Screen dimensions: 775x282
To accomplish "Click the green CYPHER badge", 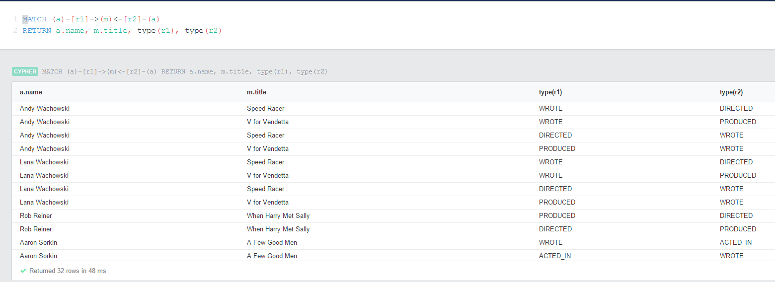I will (x=25, y=71).
